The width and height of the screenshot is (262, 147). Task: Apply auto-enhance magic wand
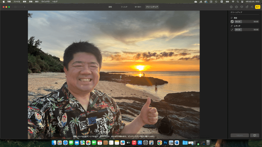point(252,7)
